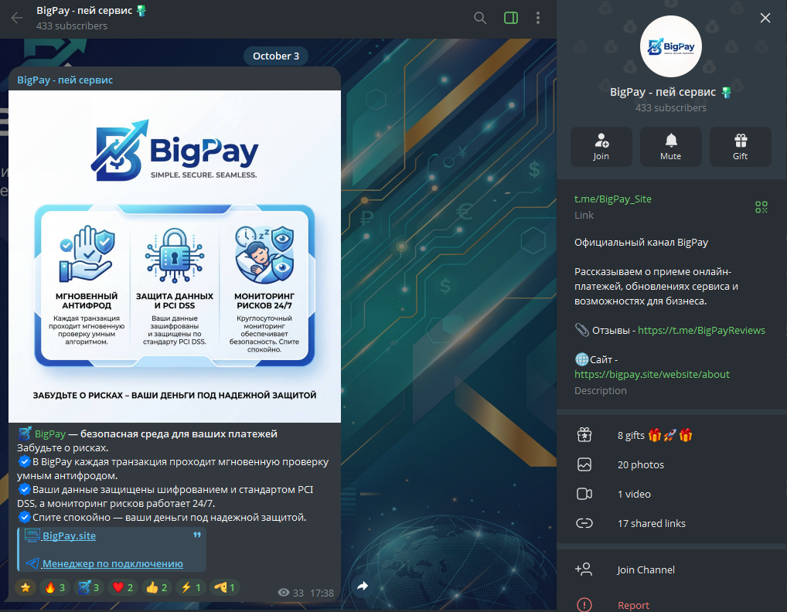Mute channel notifications with bell button
Image resolution: width=787 pixels, height=612 pixels.
click(670, 147)
